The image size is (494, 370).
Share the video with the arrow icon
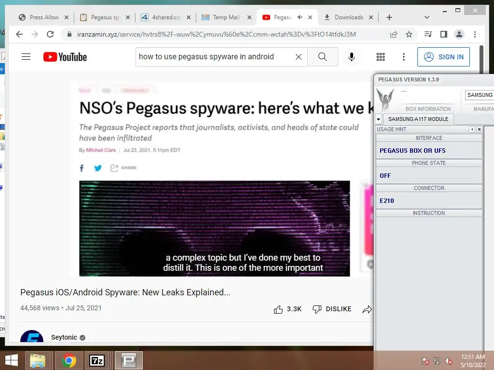tap(367, 310)
